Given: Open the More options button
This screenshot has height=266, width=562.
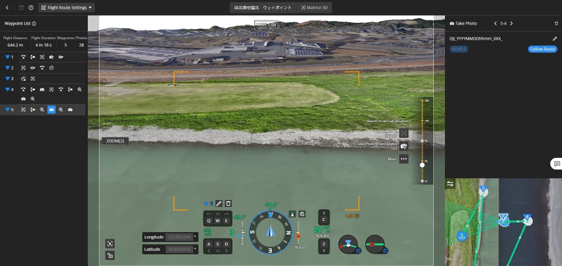Looking at the screenshot, I should (404, 159).
